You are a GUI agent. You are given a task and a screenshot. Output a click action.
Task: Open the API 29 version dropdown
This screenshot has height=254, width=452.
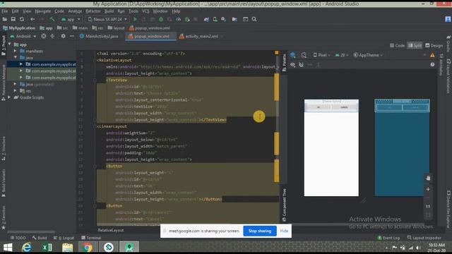342,55
